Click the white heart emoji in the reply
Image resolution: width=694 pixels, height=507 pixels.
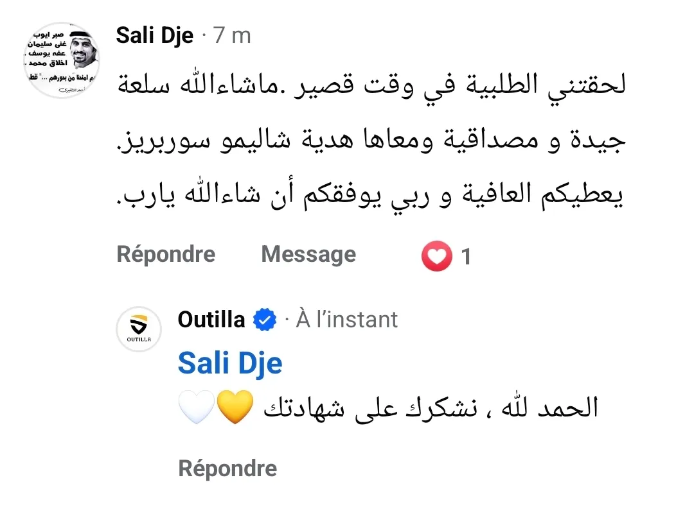196,408
